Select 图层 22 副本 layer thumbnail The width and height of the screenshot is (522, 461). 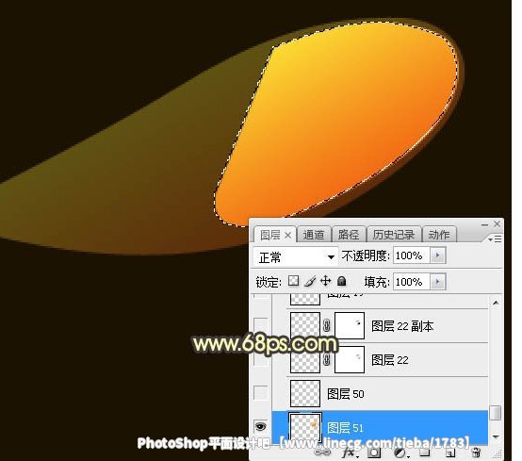coord(305,325)
